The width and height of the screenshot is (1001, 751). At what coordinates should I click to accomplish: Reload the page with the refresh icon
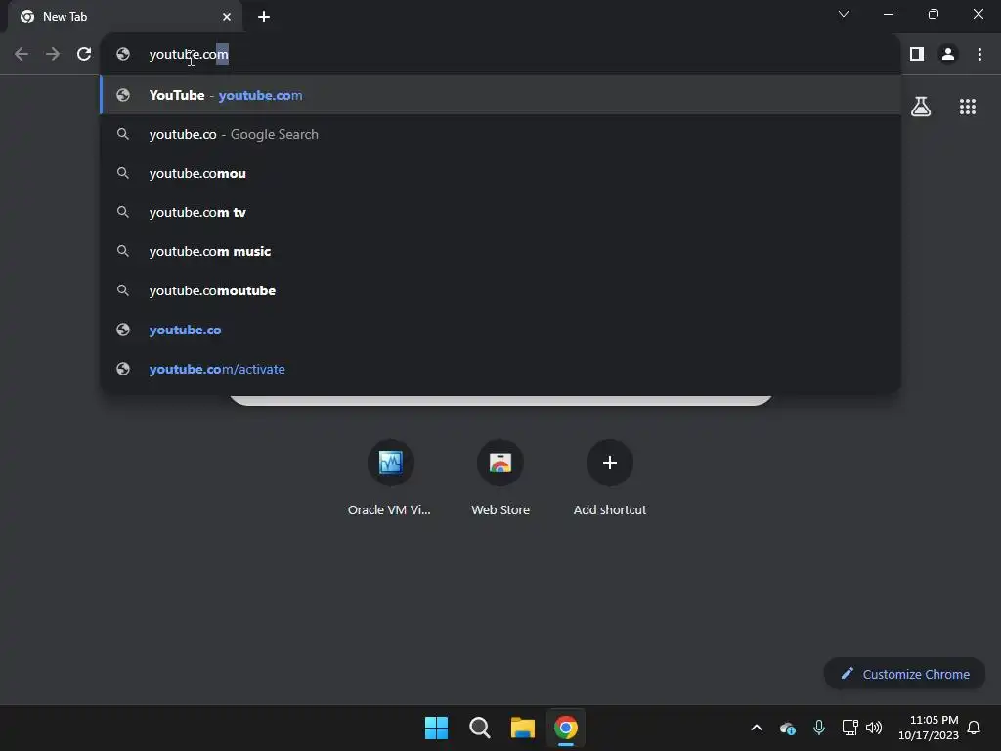[x=84, y=55]
